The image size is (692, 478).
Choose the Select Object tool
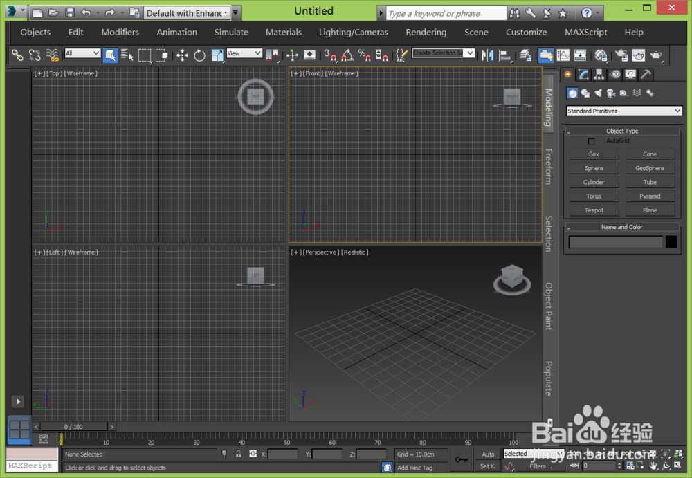click(x=110, y=55)
